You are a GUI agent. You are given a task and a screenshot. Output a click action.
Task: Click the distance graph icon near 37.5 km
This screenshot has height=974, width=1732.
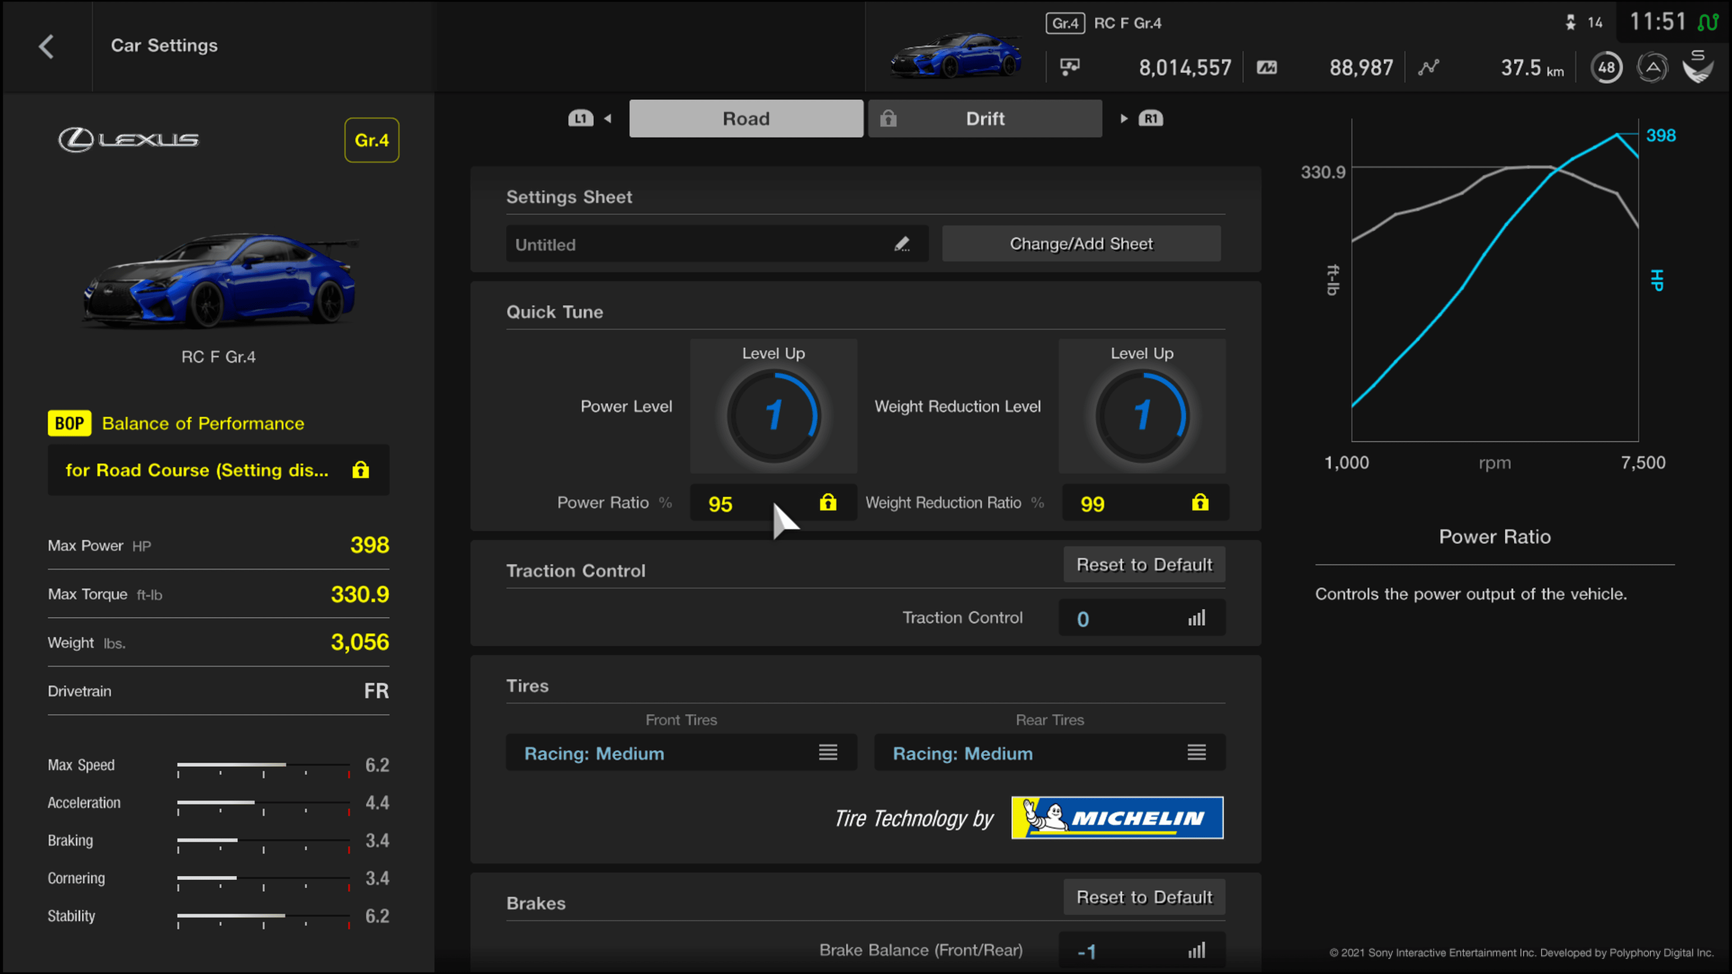[1429, 67]
